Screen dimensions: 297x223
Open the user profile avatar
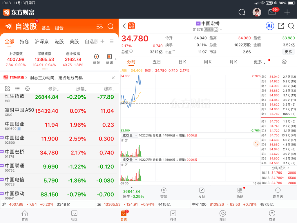pos(257,12)
